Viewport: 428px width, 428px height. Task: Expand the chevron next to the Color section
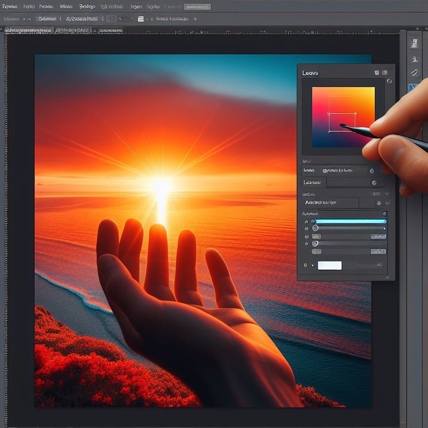tap(387, 193)
